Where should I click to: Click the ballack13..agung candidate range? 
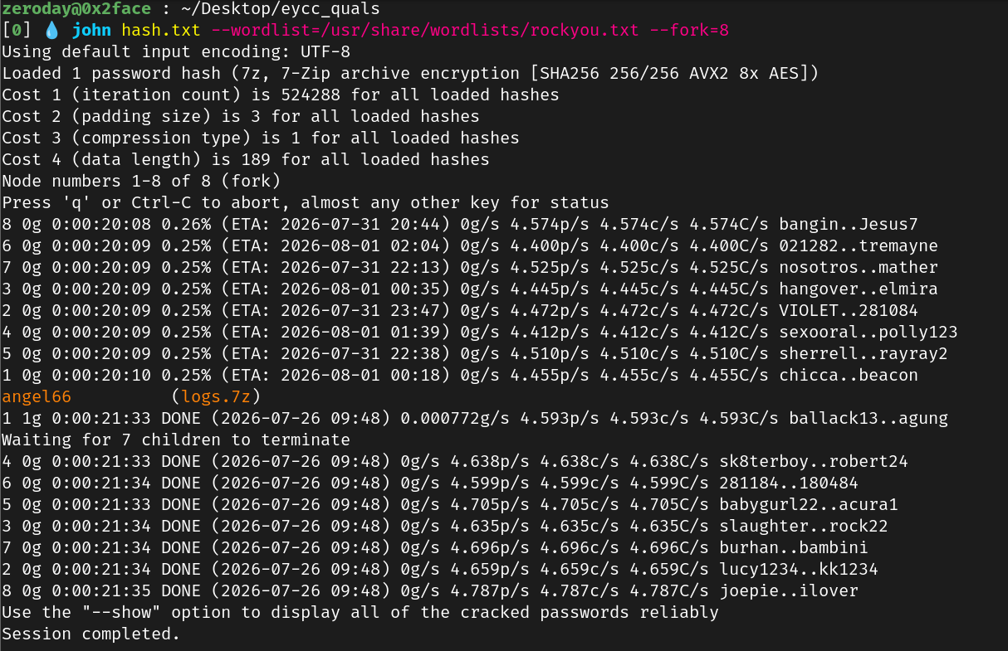tap(869, 418)
